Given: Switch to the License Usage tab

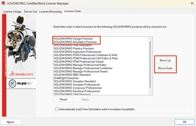Looking at the screenshot, I should pyautogui.click(x=12, y=11).
